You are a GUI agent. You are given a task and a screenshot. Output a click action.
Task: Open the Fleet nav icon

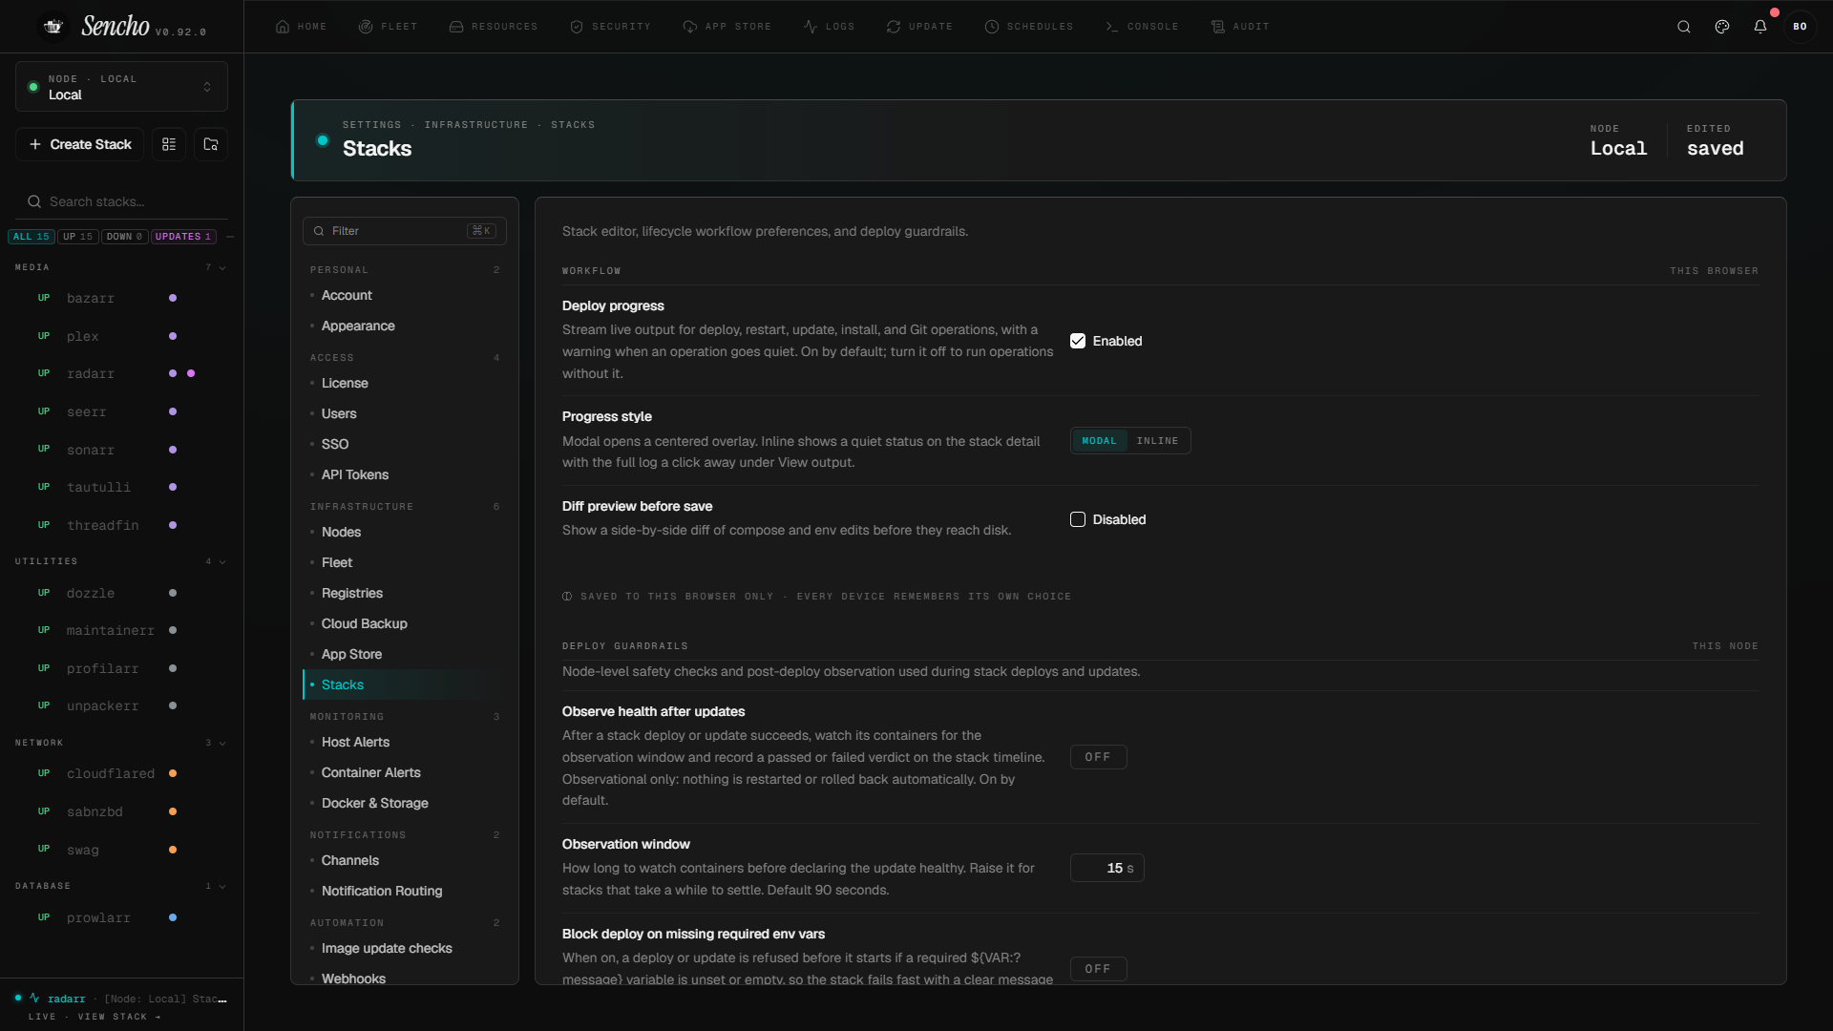366,27
